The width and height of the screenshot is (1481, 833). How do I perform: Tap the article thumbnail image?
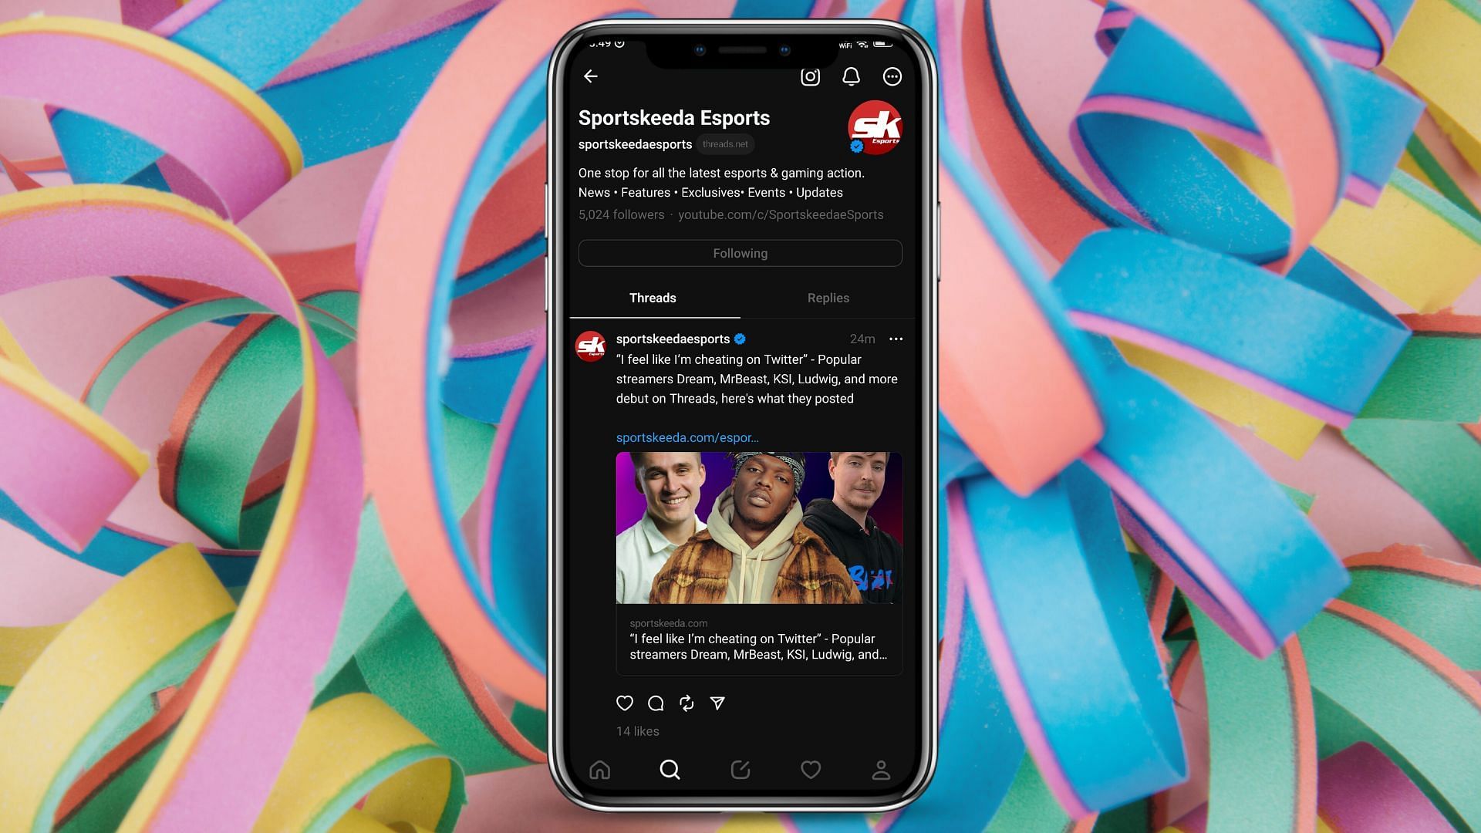(x=757, y=527)
